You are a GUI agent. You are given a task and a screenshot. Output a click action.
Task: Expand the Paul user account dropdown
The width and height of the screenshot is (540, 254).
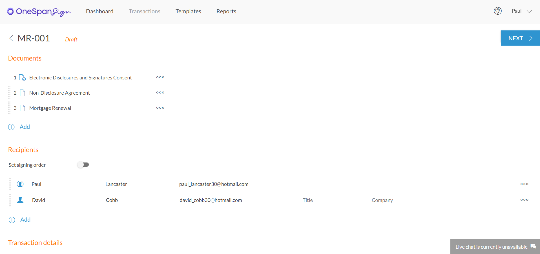[522, 11]
